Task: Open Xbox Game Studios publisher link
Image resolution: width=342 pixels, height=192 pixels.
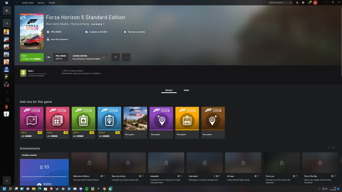Action: [57, 24]
